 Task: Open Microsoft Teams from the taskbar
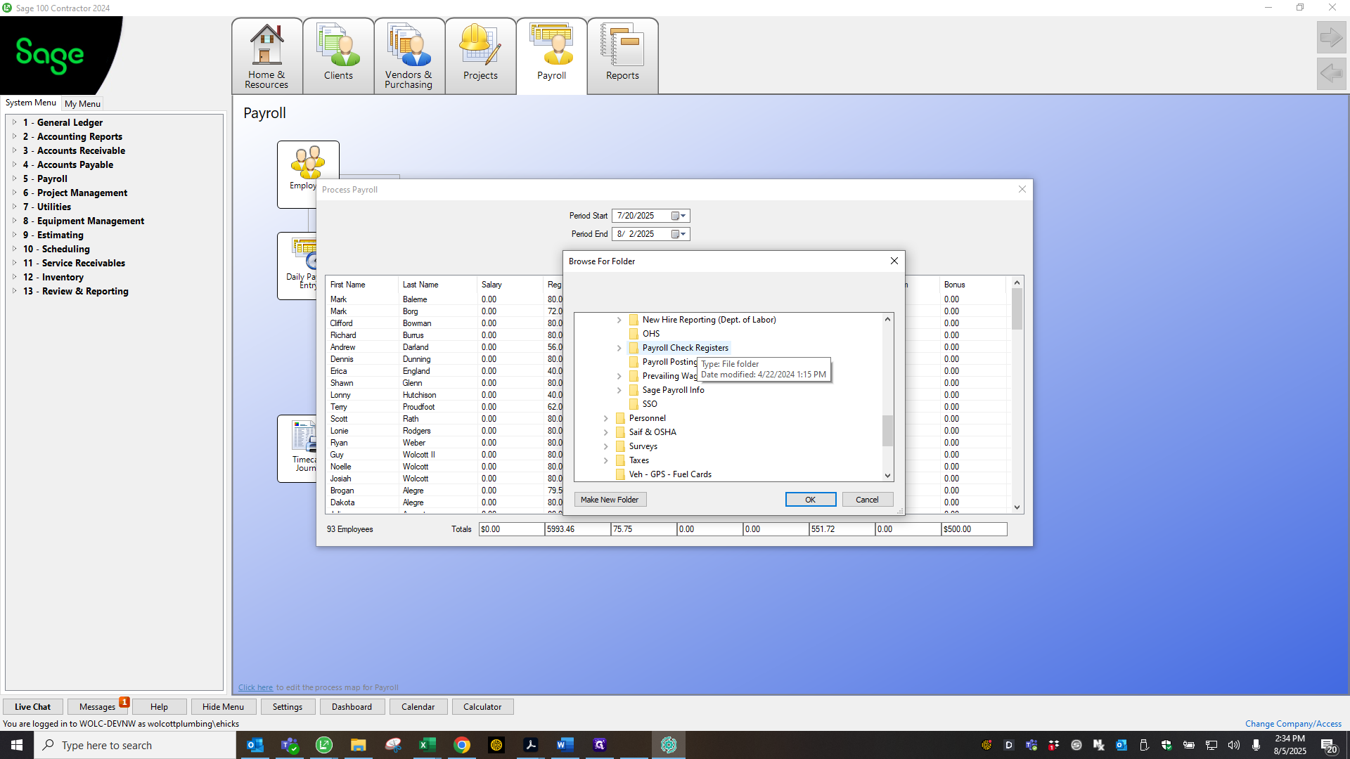[290, 745]
